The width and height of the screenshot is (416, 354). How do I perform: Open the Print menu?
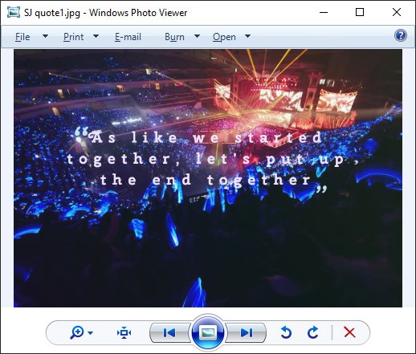73,37
